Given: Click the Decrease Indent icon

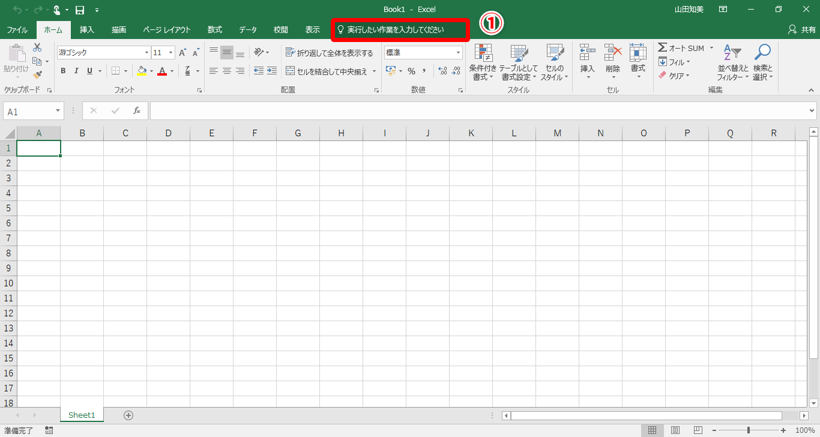Looking at the screenshot, I should click(x=259, y=71).
